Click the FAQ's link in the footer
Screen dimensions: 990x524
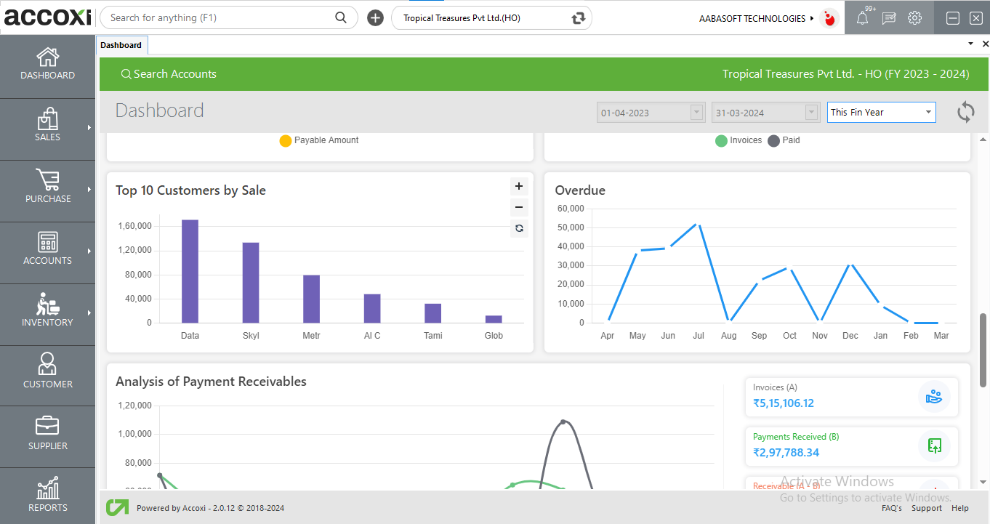click(892, 508)
